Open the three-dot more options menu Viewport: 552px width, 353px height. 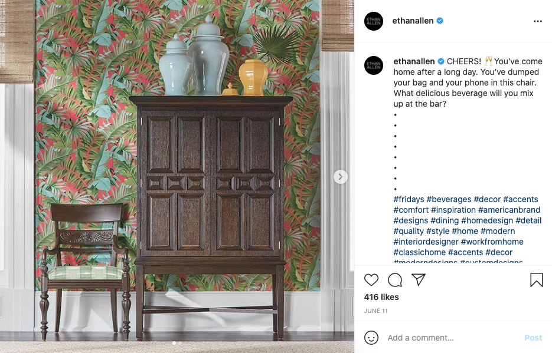pos(538,21)
